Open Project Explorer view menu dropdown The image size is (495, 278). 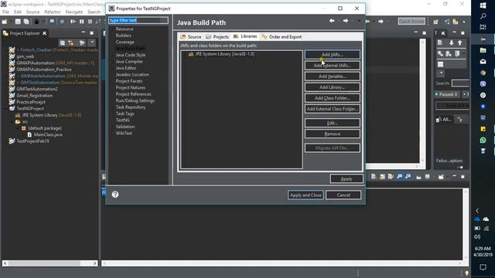pyautogui.click(x=92, y=42)
